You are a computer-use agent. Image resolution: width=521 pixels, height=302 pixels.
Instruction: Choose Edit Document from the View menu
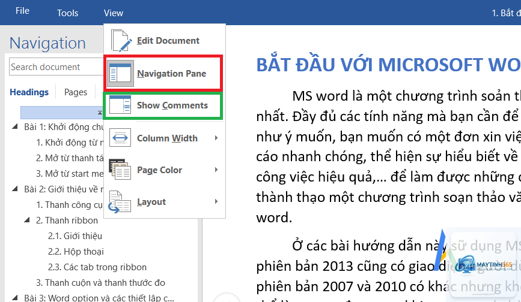(x=165, y=40)
